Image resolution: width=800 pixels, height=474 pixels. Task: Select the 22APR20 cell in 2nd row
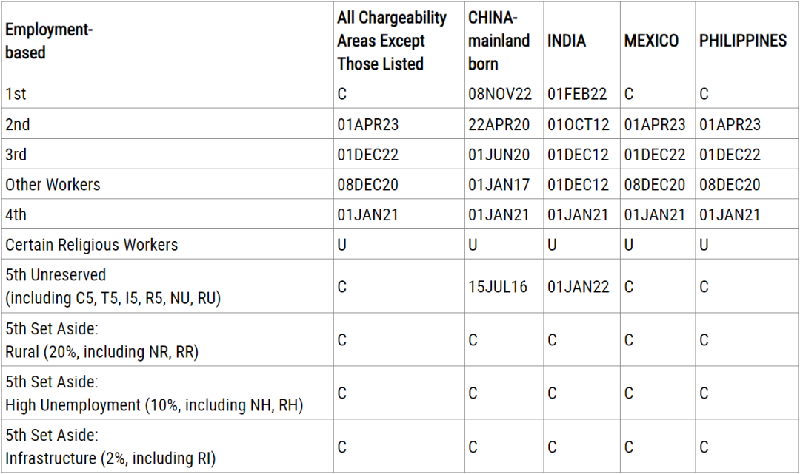tap(499, 124)
